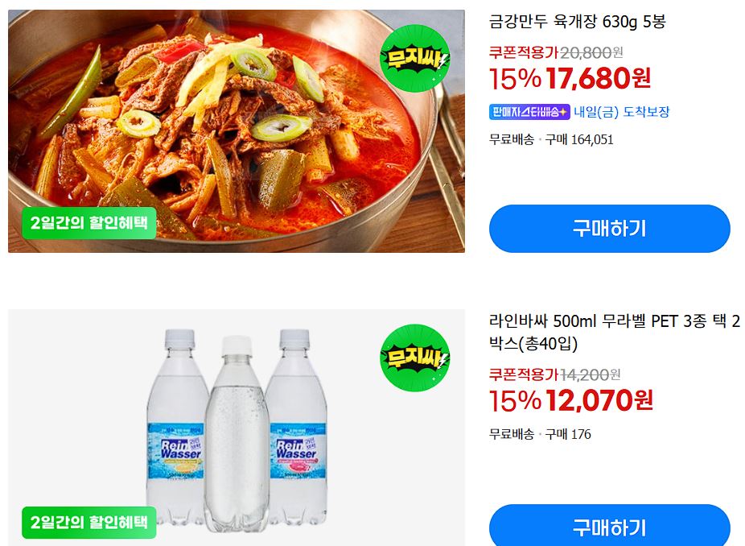Open the yukgaejang soup product image
This screenshot has width=745, height=546.
(x=237, y=130)
